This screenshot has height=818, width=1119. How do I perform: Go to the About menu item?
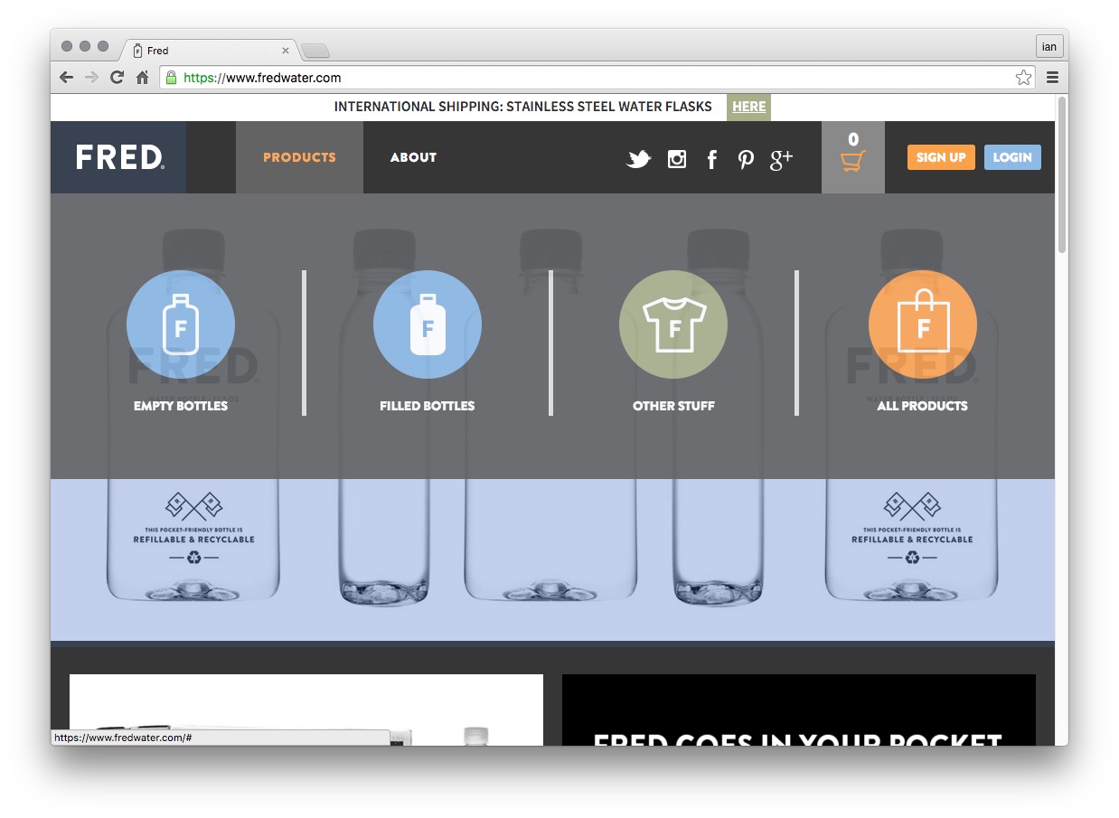pyautogui.click(x=413, y=157)
